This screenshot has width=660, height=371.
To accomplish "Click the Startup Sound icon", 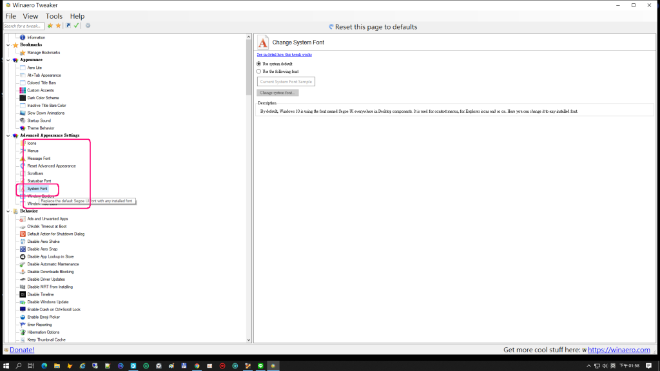I will [x=23, y=120].
